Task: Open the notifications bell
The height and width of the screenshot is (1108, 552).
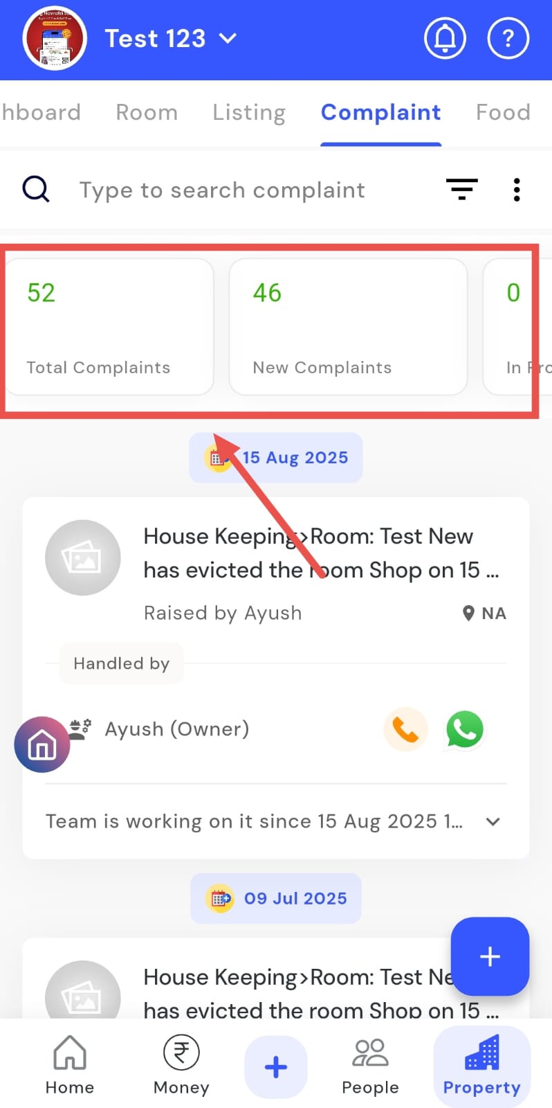Action: [445, 38]
